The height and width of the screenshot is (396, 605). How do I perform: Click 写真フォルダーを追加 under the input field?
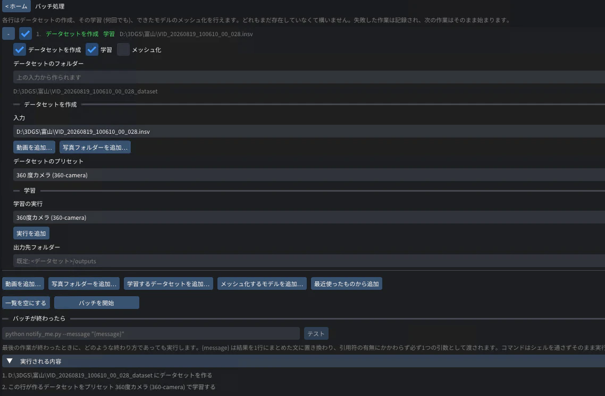pos(95,147)
